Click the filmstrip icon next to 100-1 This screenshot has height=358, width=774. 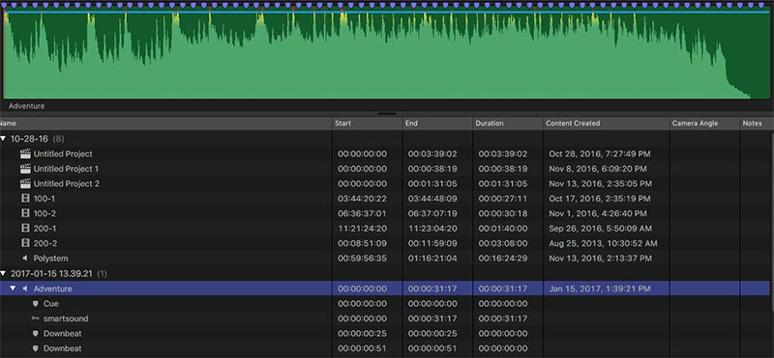coord(25,199)
